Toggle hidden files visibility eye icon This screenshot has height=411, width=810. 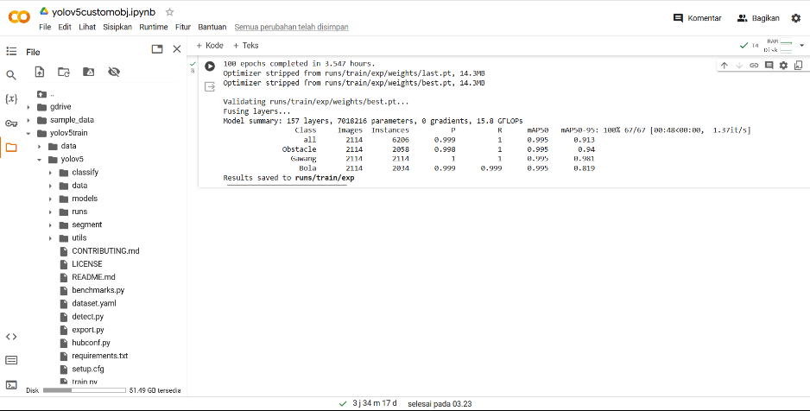[113, 73]
